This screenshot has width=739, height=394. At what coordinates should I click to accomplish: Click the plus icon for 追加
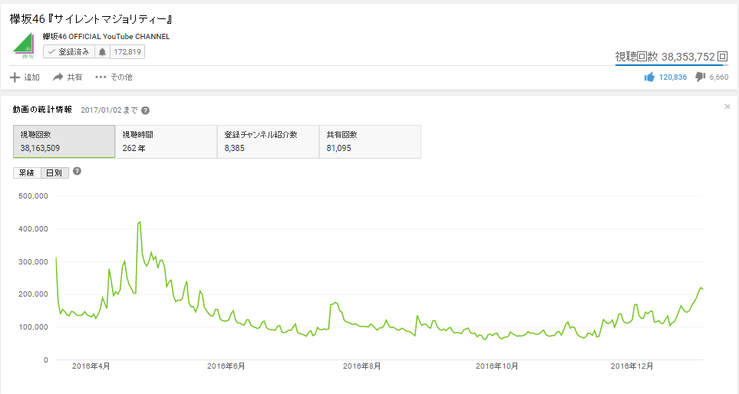point(15,77)
